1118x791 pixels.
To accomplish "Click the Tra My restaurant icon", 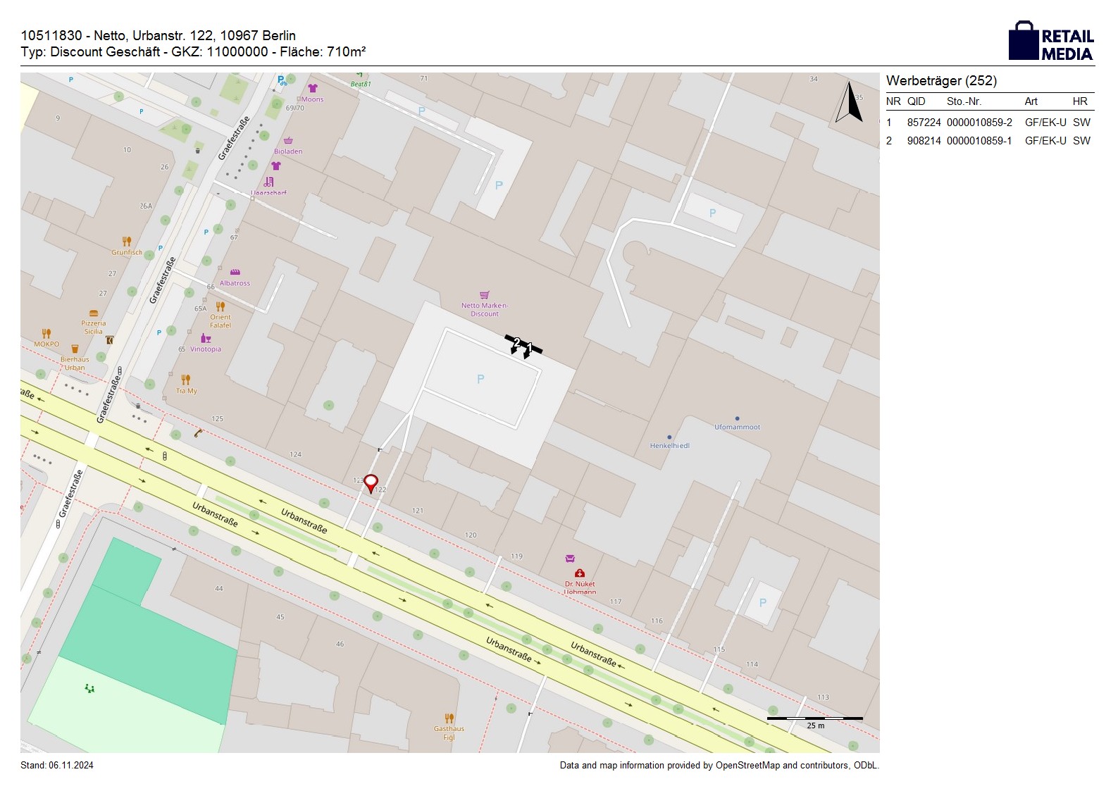I will (186, 380).
